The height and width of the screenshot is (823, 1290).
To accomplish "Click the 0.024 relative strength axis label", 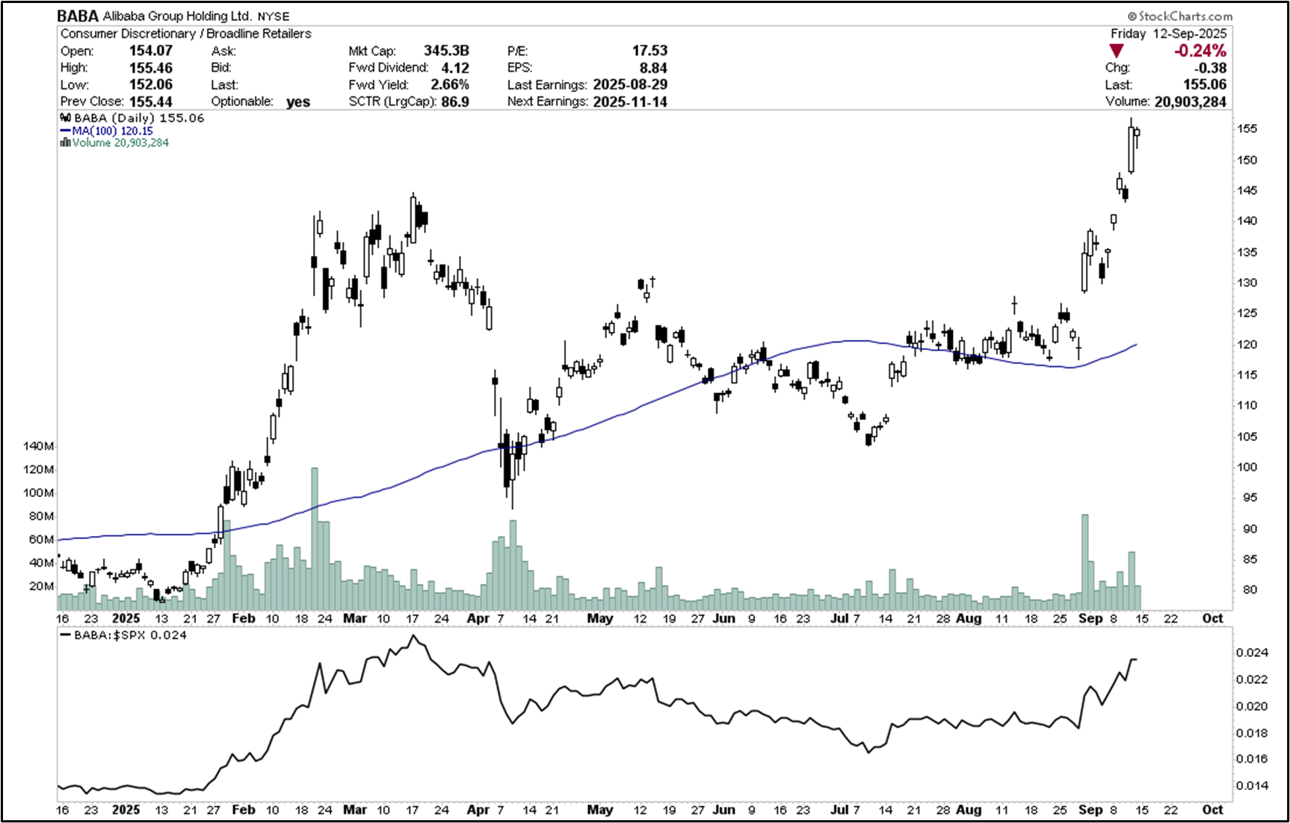I will pos(1252,653).
